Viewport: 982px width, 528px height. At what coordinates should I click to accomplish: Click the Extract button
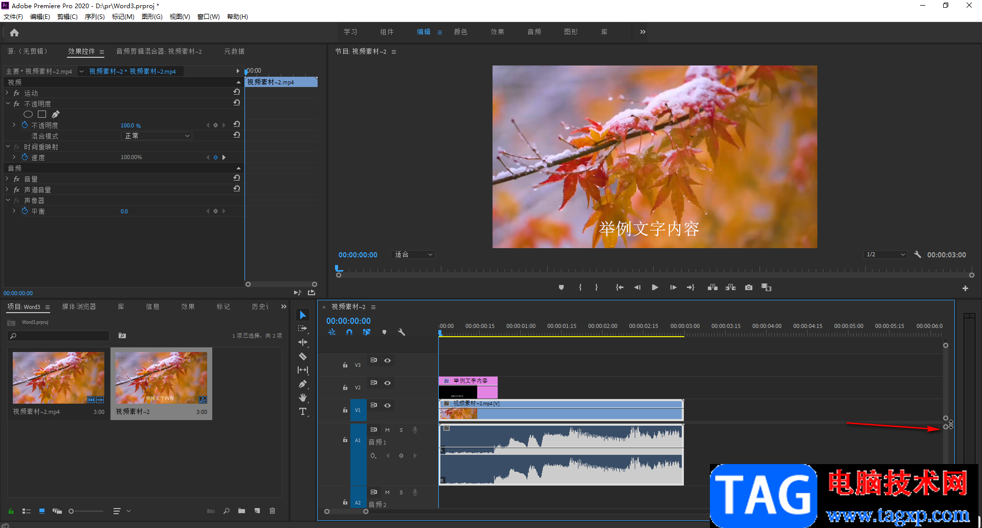pos(731,288)
